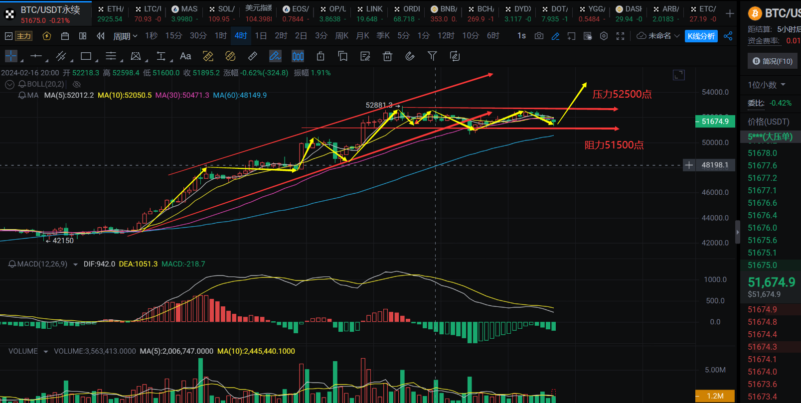This screenshot has height=403, width=801.
Task: Click the 51678.0 order book price row
Action: click(762, 153)
